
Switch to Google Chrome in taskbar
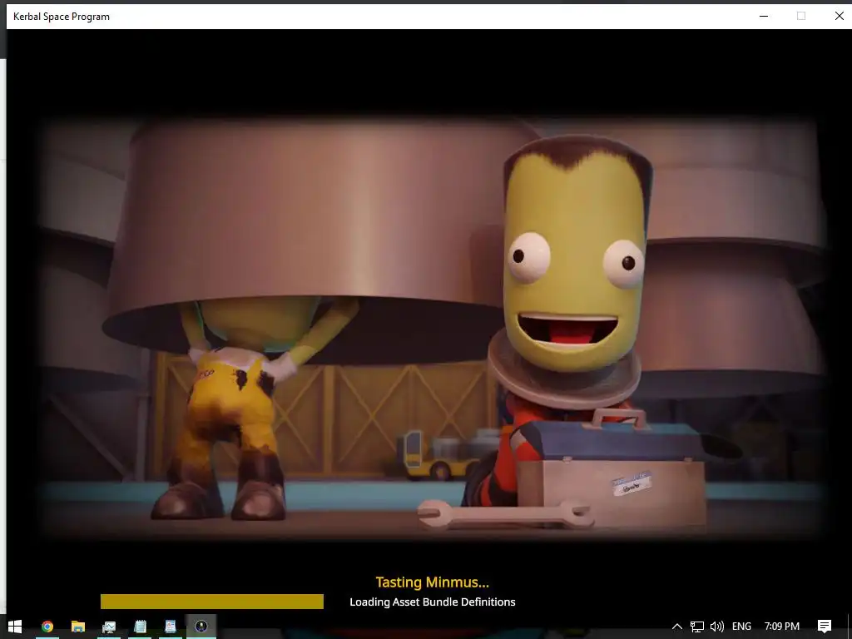click(x=47, y=627)
